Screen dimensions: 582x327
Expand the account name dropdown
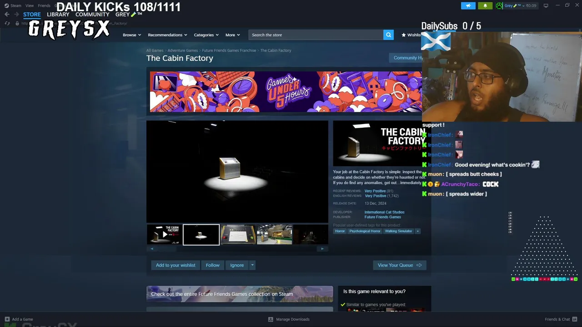point(523,5)
